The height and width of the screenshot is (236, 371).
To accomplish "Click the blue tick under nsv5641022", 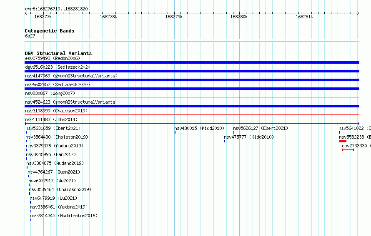I will [339, 132].
